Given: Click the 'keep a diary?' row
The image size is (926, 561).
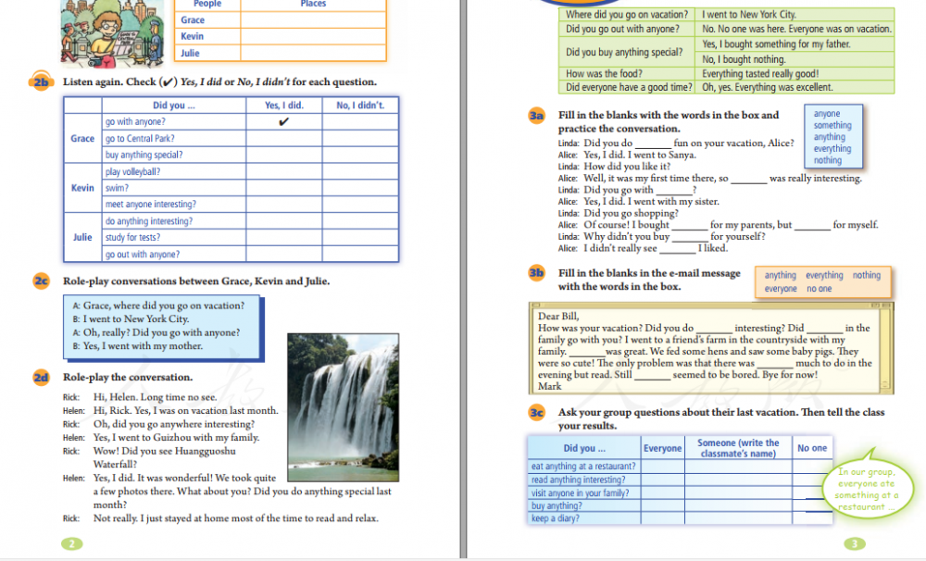Looking at the screenshot, I should click(680, 518).
